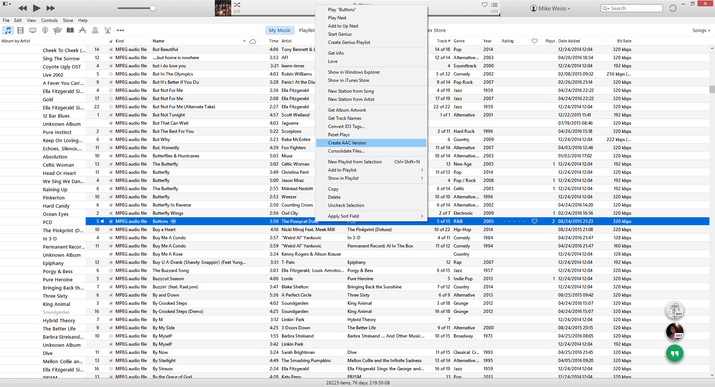This screenshot has height=387, width=715.
Task: Love the current song with top heart icon
Action: coord(484,4)
